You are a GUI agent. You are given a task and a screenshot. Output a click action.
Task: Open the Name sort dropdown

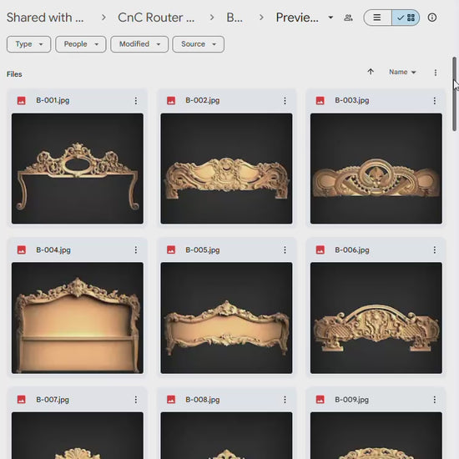(402, 72)
